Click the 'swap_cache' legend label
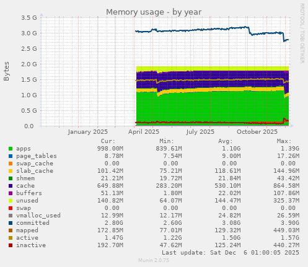 pos(35,164)
